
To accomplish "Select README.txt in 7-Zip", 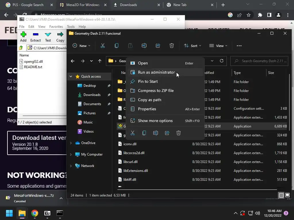I will coord(31,67).
